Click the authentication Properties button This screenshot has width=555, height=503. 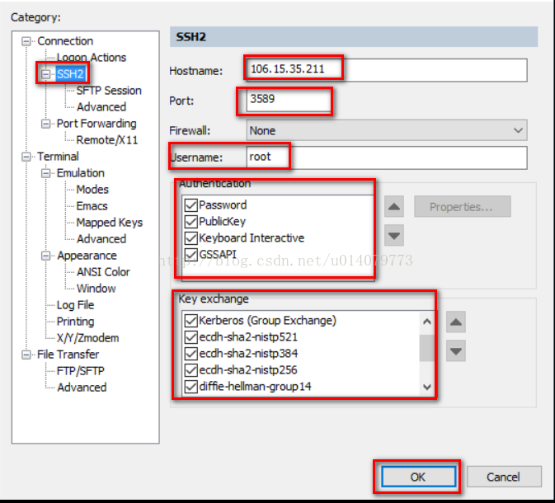463,207
